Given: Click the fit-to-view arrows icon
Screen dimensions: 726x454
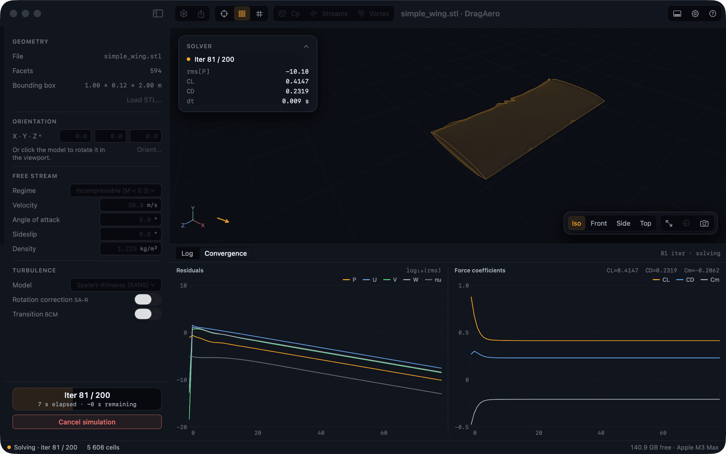Looking at the screenshot, I should (x=669, y=223).
